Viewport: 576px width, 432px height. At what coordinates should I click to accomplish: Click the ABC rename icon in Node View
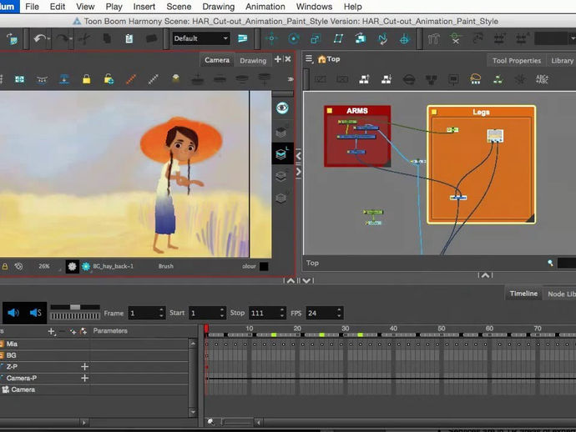click(543, 78)
